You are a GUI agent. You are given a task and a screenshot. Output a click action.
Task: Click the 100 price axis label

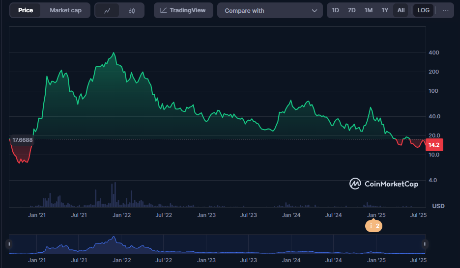pyautogui.click(x=433, y=91)
